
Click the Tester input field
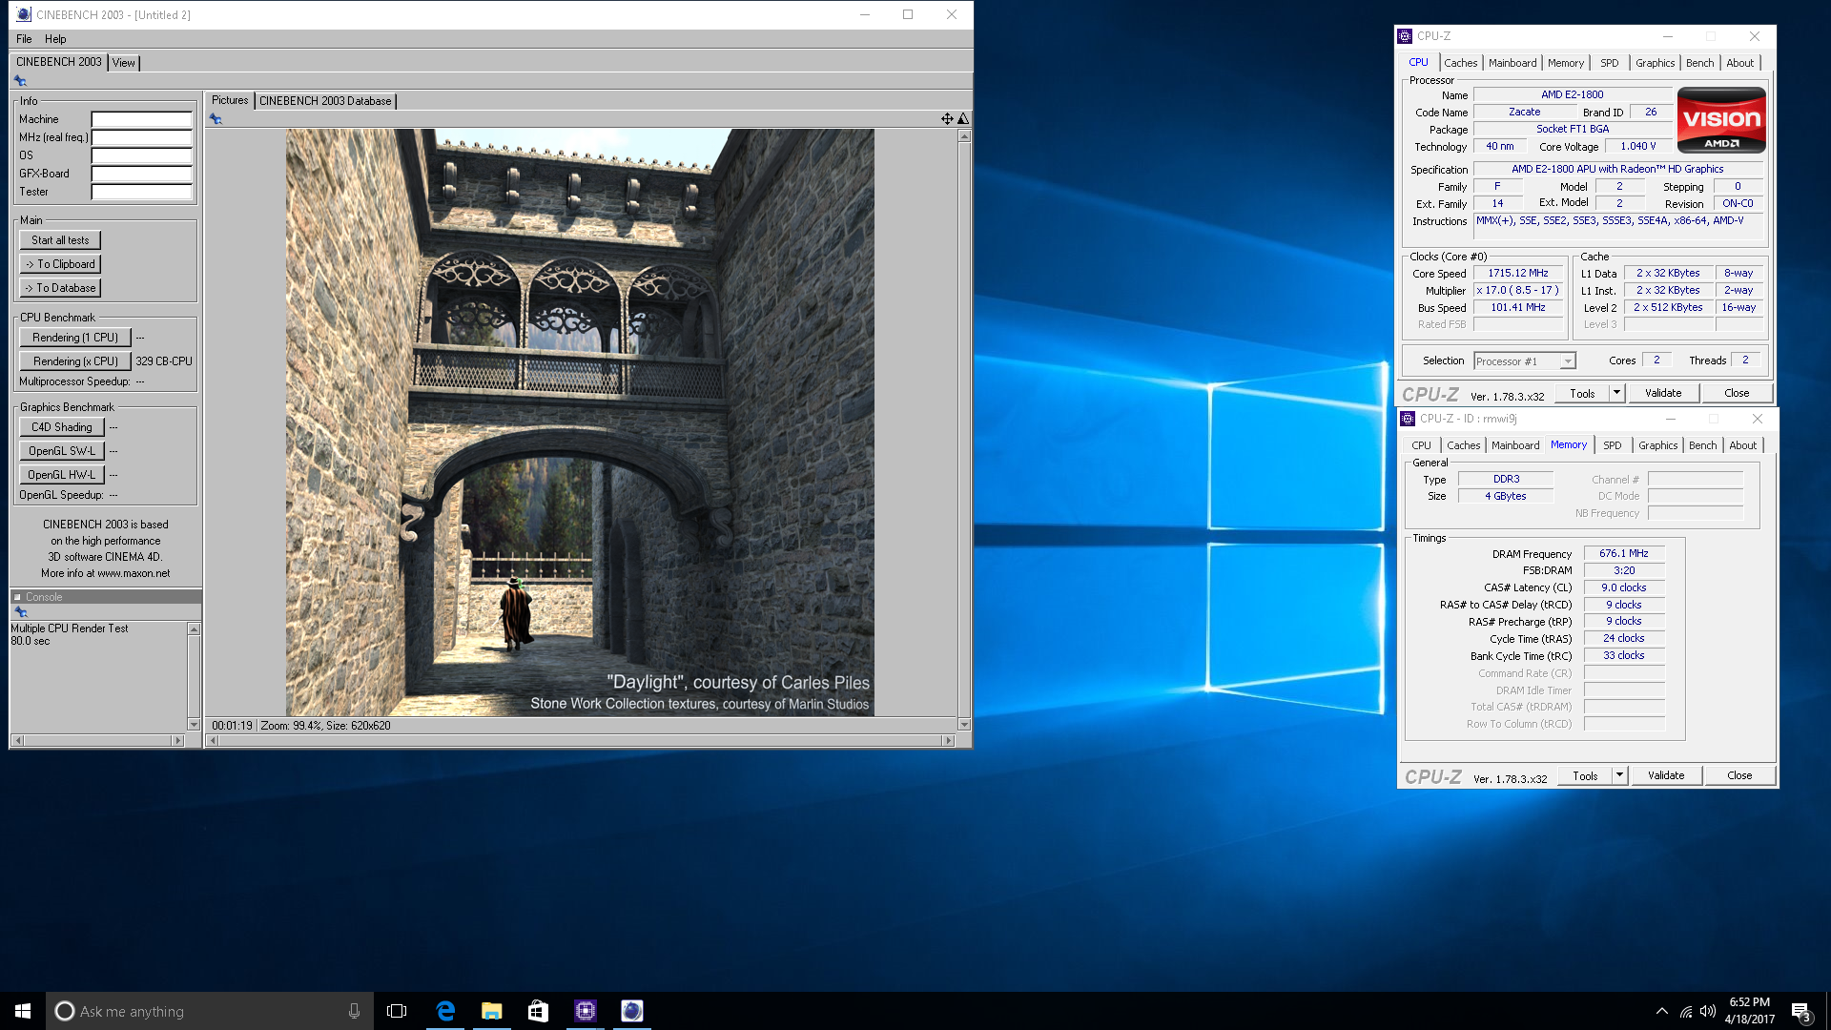pyautogui.click(x=142, y=193)
